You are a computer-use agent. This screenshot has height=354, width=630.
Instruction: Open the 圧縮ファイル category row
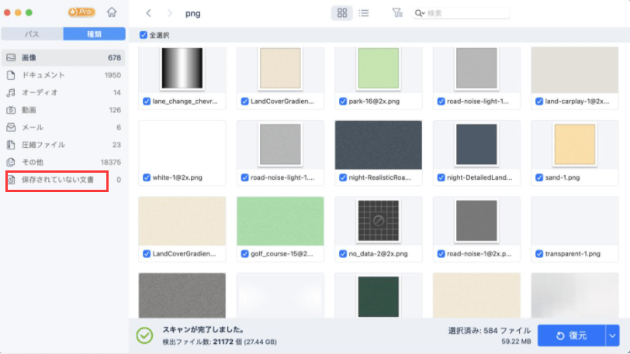[64, 145]
